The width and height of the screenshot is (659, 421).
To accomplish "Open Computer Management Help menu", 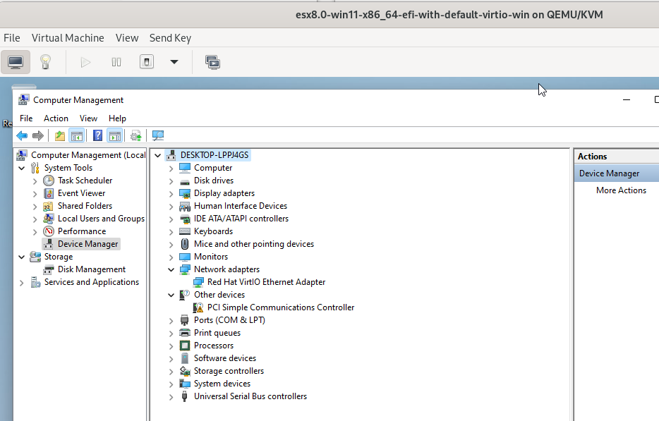I will click(117, 118).
